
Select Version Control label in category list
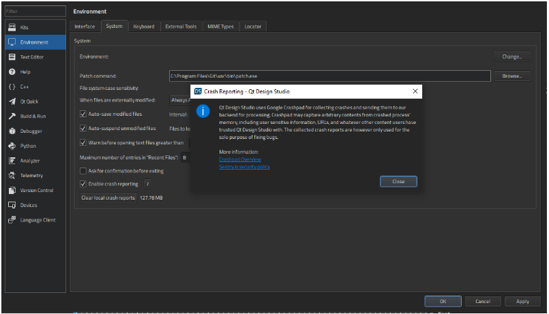37,190
